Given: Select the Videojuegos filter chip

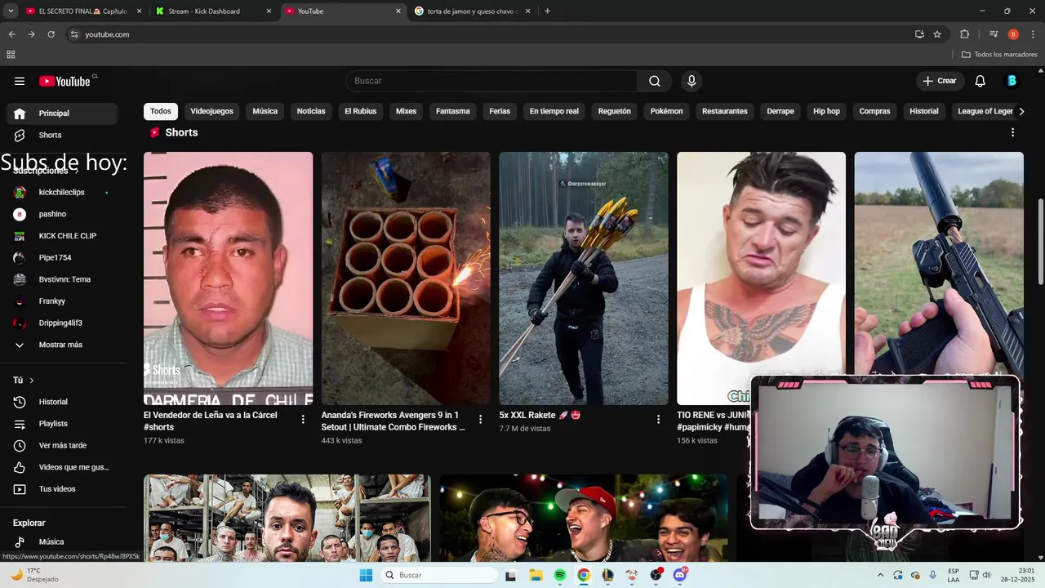Looking at the screenshot, I should tap(211, 111).
